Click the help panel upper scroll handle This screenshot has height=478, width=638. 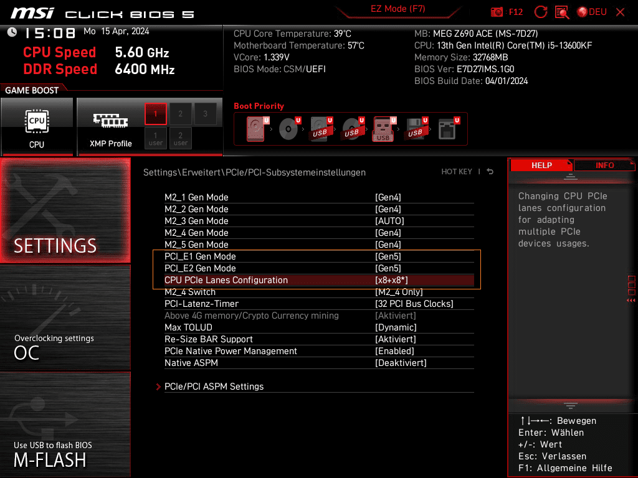coord(571,176)
